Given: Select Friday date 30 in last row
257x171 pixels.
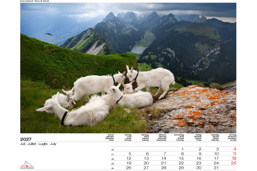Looking at the screenshot, I should [x=199, y=168].
